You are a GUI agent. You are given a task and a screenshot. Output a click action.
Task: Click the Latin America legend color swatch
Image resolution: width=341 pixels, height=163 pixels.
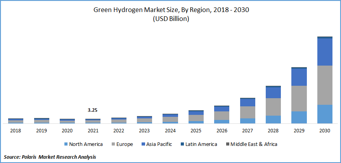pos(182,144)
